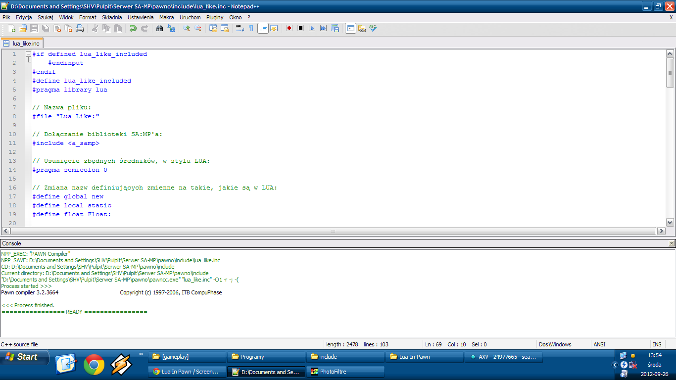
Task: Print the current document via toolbar
Action: [x=80, y=29]
